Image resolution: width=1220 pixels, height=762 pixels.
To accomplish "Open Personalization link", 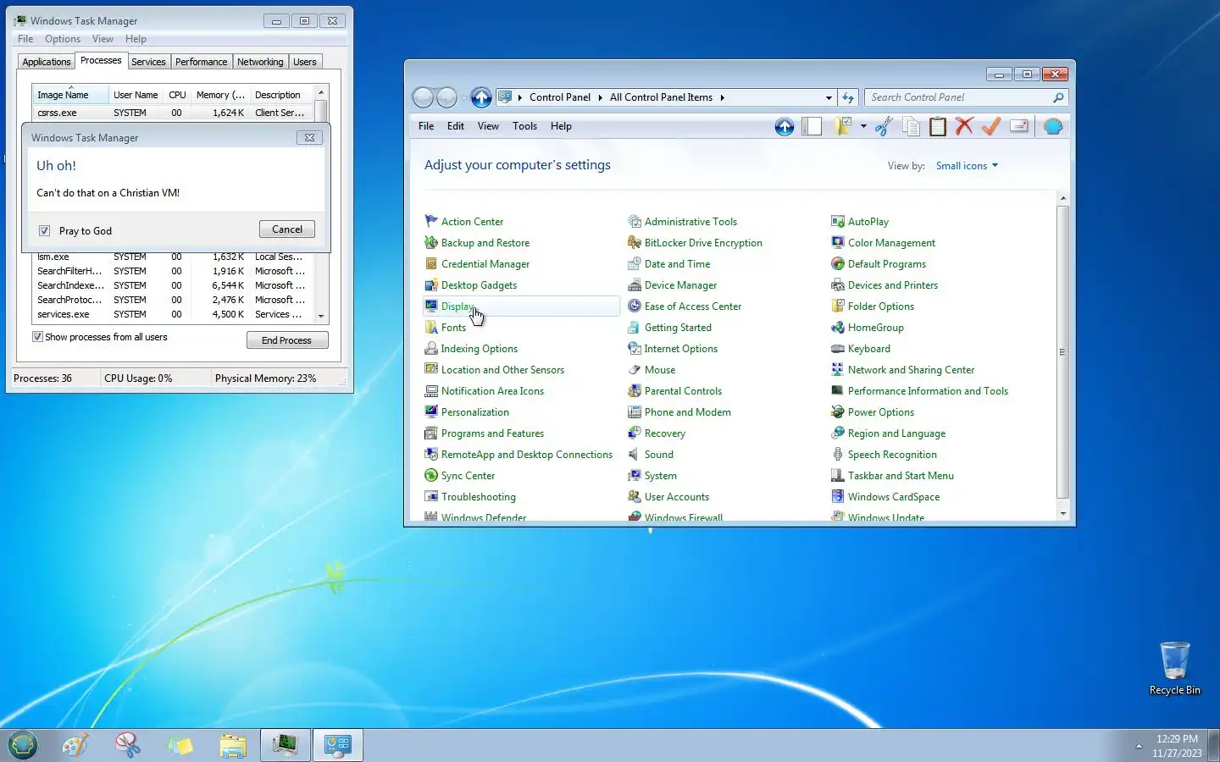I will [474, 412].
